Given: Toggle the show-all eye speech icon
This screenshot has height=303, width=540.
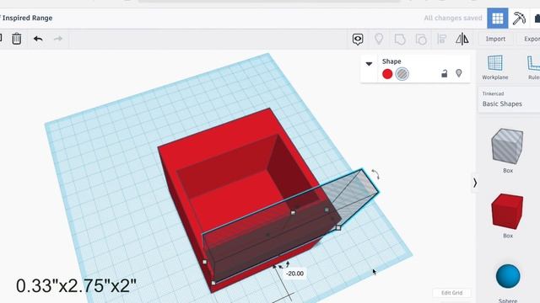Looking at the screenshot, I should 358,40.
